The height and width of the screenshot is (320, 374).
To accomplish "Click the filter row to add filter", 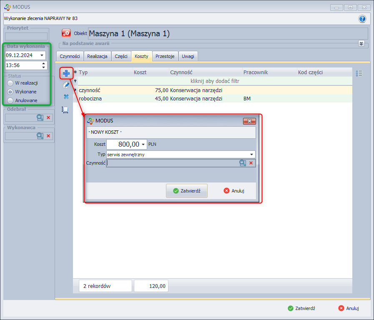I will tap(215, 81).
